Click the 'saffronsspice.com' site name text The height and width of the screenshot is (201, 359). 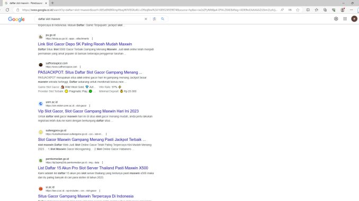click(x=57, y=63)
